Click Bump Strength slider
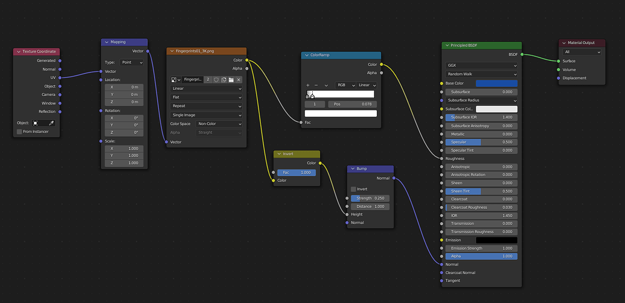 coord(370,199)
